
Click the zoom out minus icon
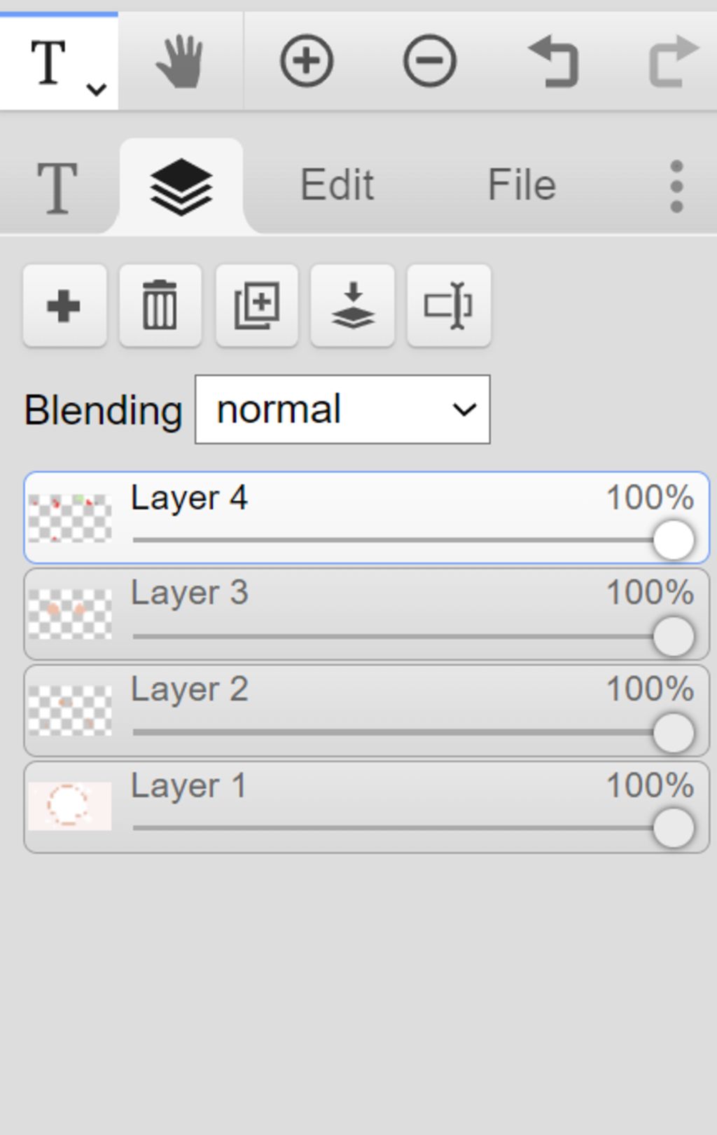point(429,61)
